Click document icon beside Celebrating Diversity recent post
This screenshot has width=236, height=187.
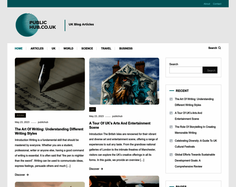pos(171,141)
